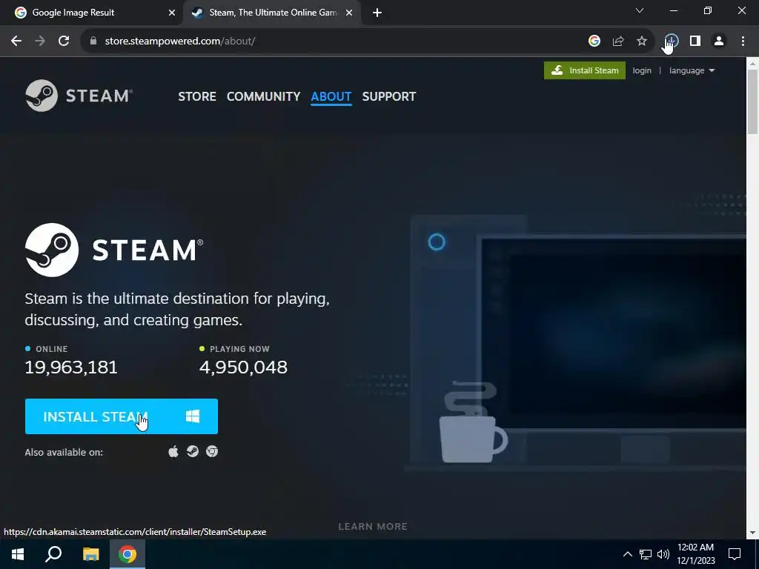Image resolution: width=759 pixels, height=569 pixels.
Task: Open the taskbar clock and date
Action: point(695,554)
